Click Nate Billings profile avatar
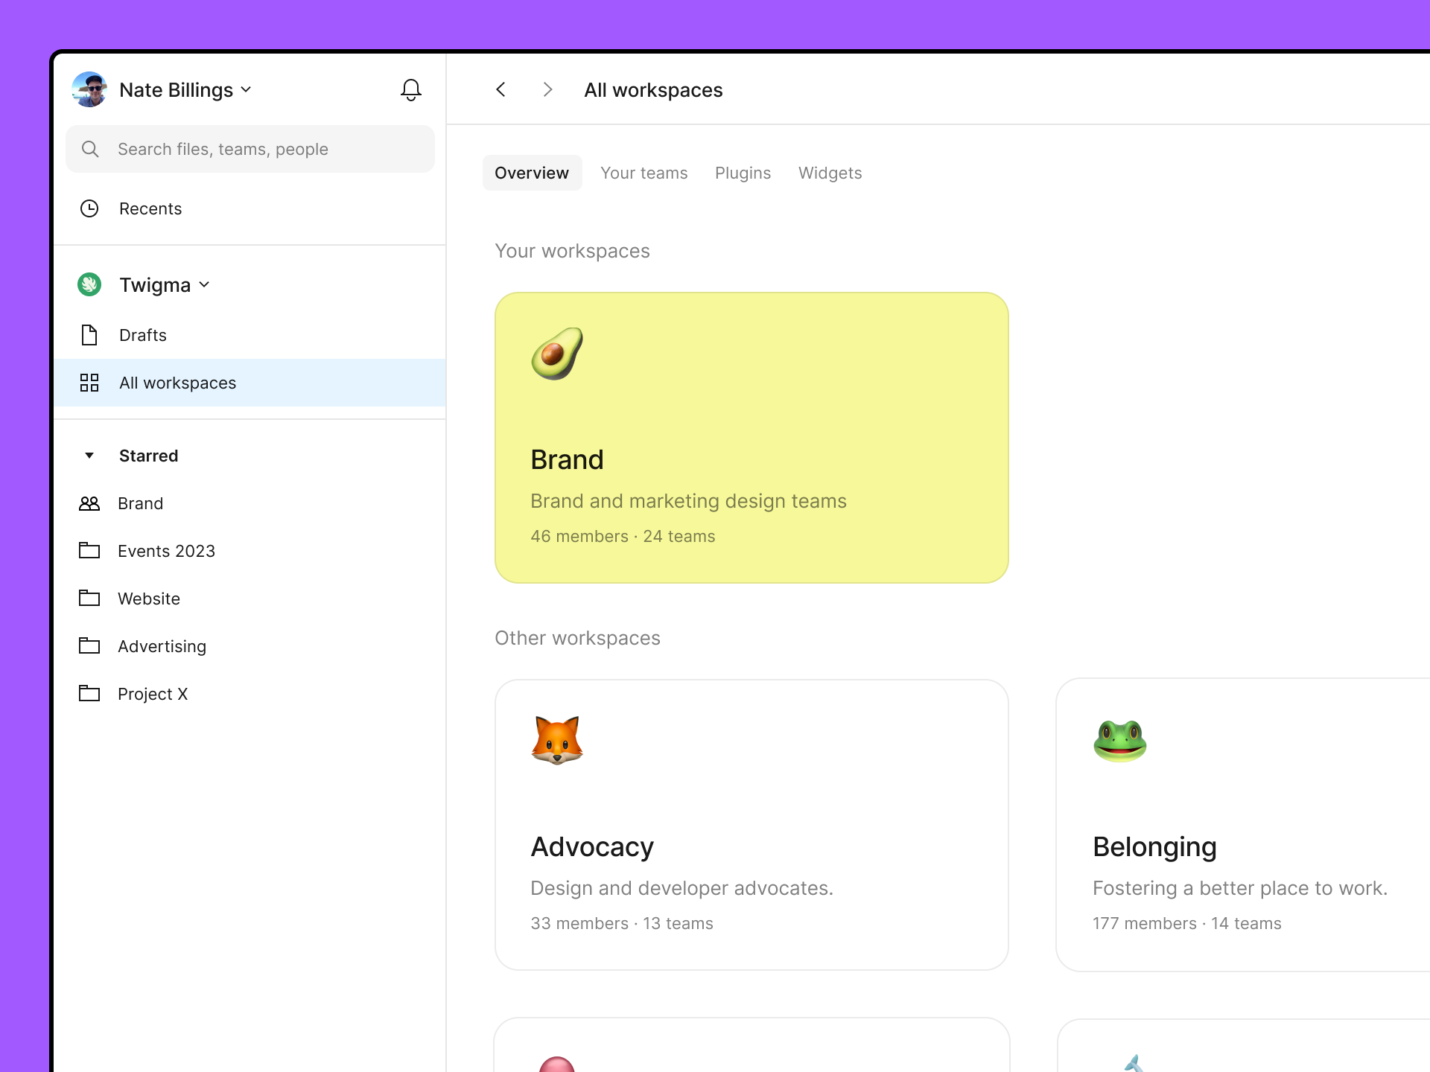The width and height of the screenshot is (1430, 1072). point(89,90)
